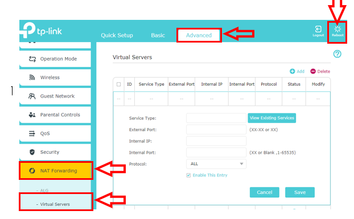Screen dimensions: 354x219
Task: Click ID column header
Action: (x=129, y=85)
